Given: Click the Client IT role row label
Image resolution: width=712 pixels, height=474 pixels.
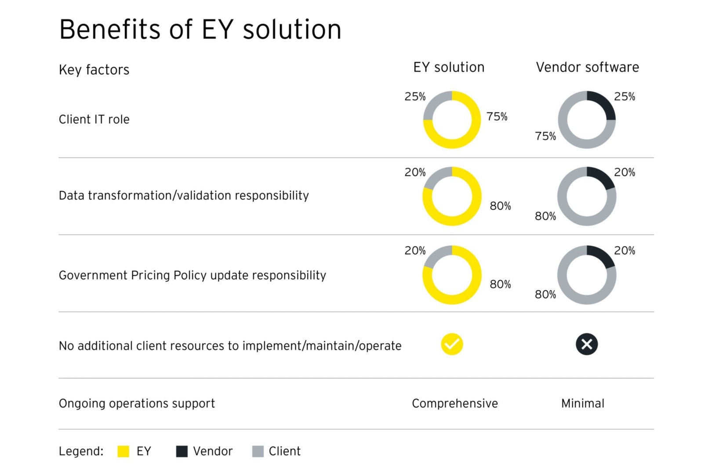Looking at the screenshot, I should [x=94, y=119].
